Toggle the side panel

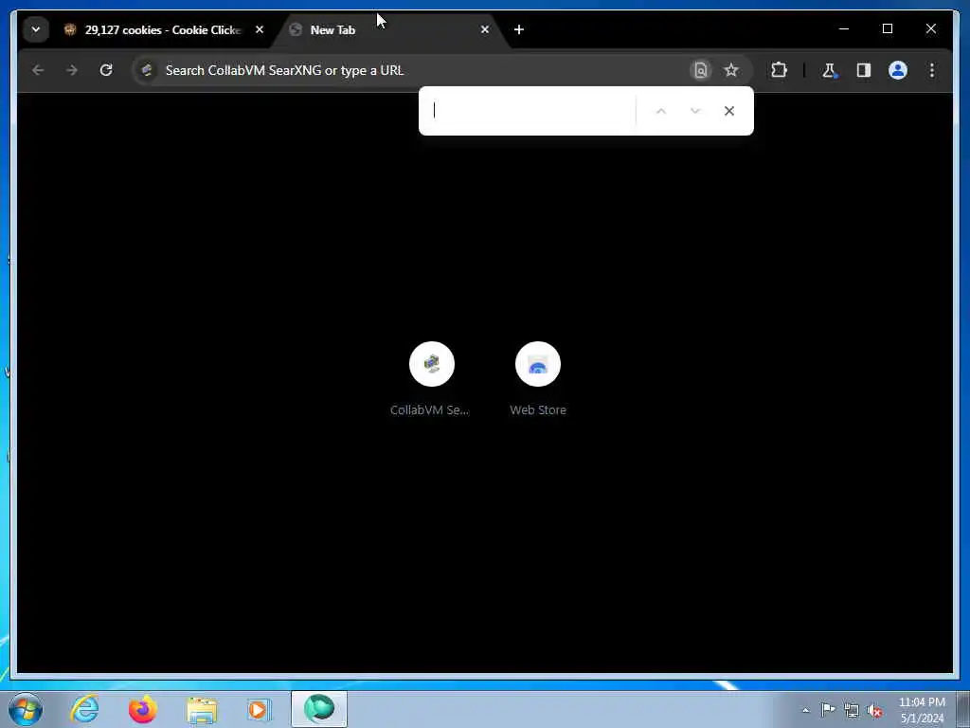click(864, 70)
